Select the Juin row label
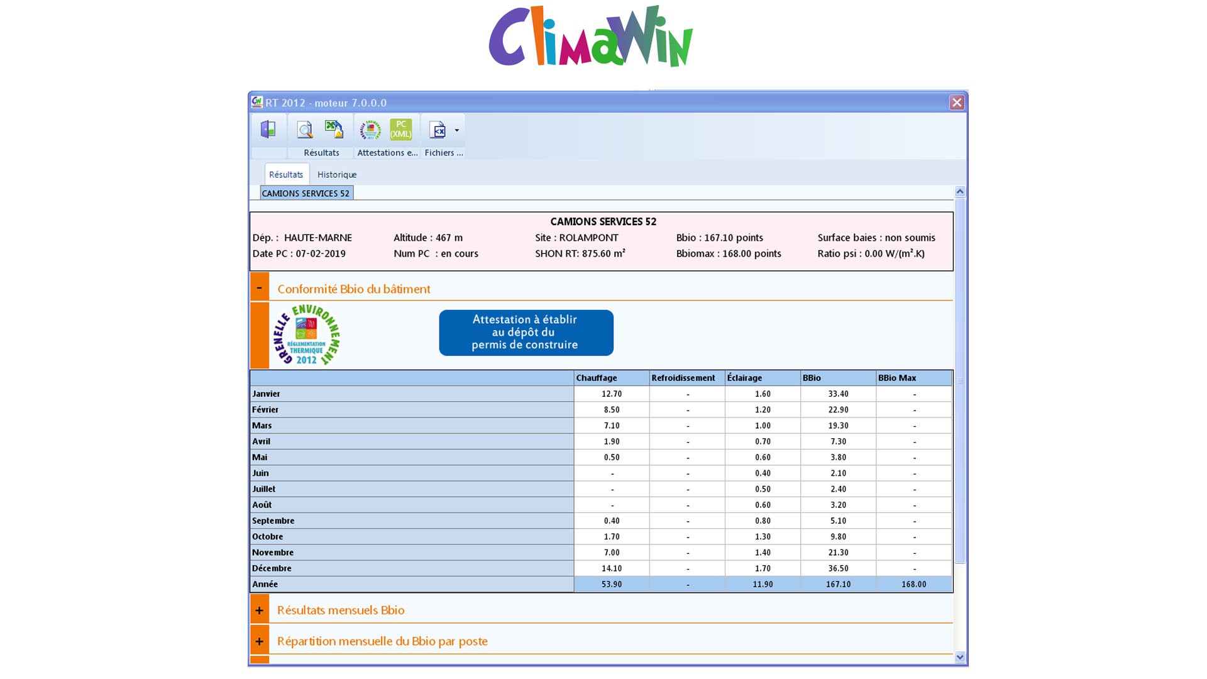 point(412,473)
